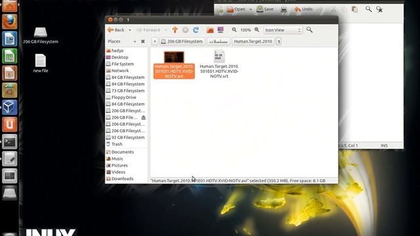Viewport: 420px width, 236px height.
Task: Go up to the parent folder
Action: (175, 29)
